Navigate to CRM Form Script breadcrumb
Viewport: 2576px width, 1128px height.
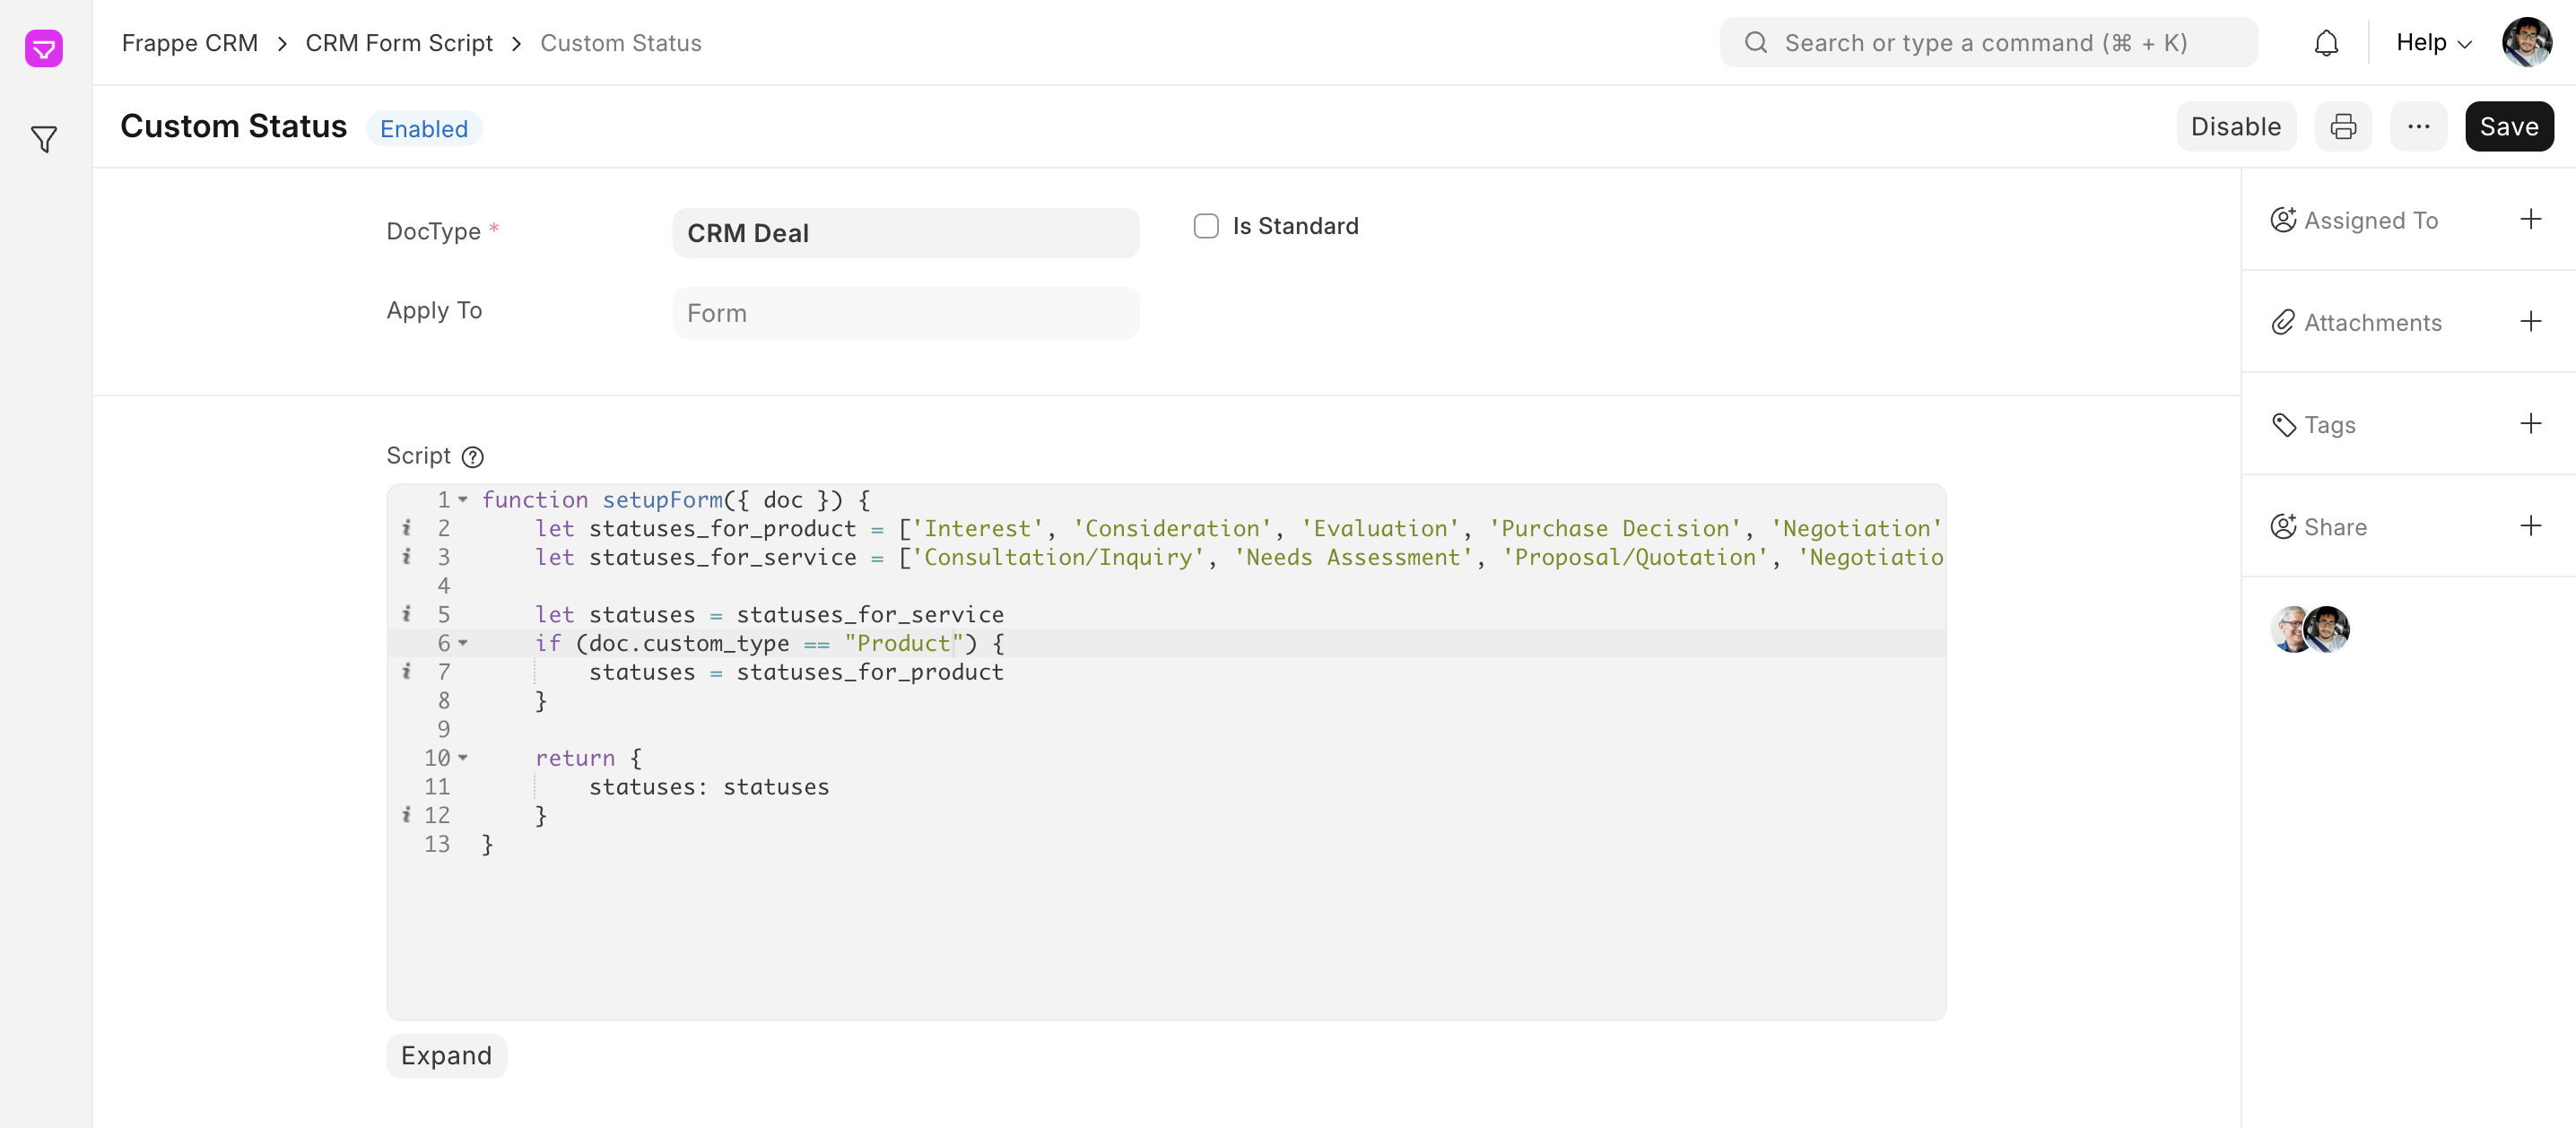(x=399, y=43)
